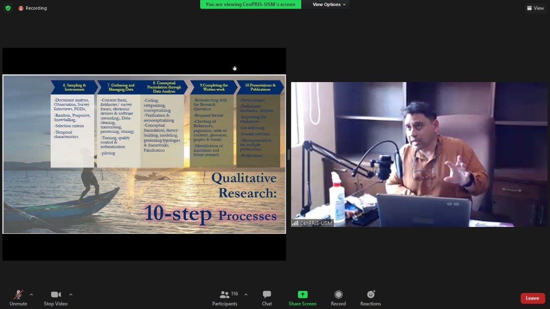Click the divider handle between shared screen and video
Image resolution: width=550 pixels, height=309 pixels.
coord(288,154)
